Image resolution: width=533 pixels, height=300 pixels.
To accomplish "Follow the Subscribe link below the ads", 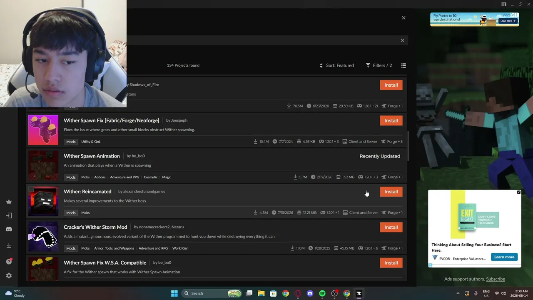I will coord(496,279).
